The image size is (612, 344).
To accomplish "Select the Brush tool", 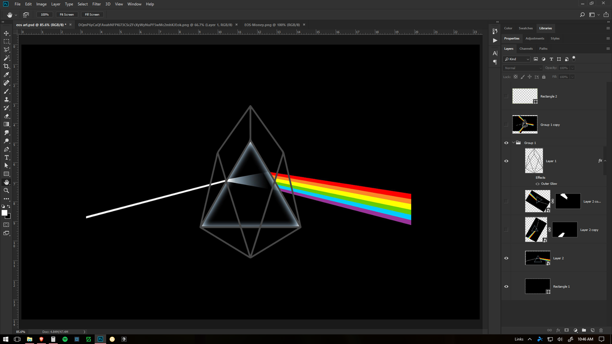I will [x=6, y=91].
